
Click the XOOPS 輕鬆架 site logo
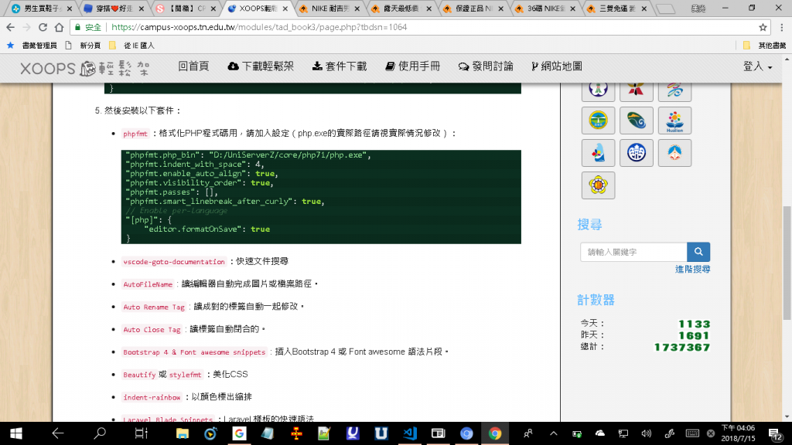(x=84, y=68)
